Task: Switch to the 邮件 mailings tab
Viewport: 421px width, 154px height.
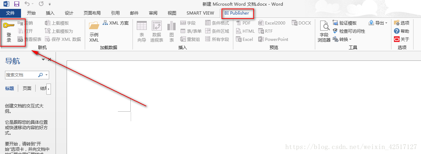Action: point(134,13)
